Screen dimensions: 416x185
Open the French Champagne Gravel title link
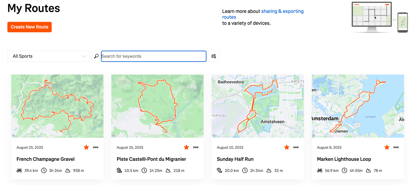click(45, 159)
